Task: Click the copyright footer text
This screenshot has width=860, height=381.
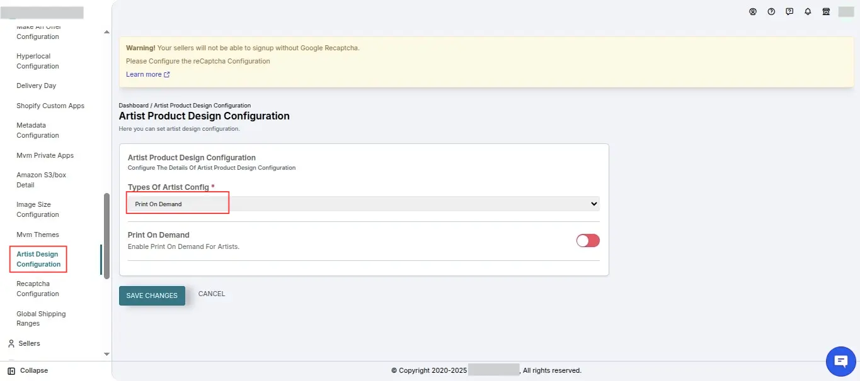Action: click(486, 371)
